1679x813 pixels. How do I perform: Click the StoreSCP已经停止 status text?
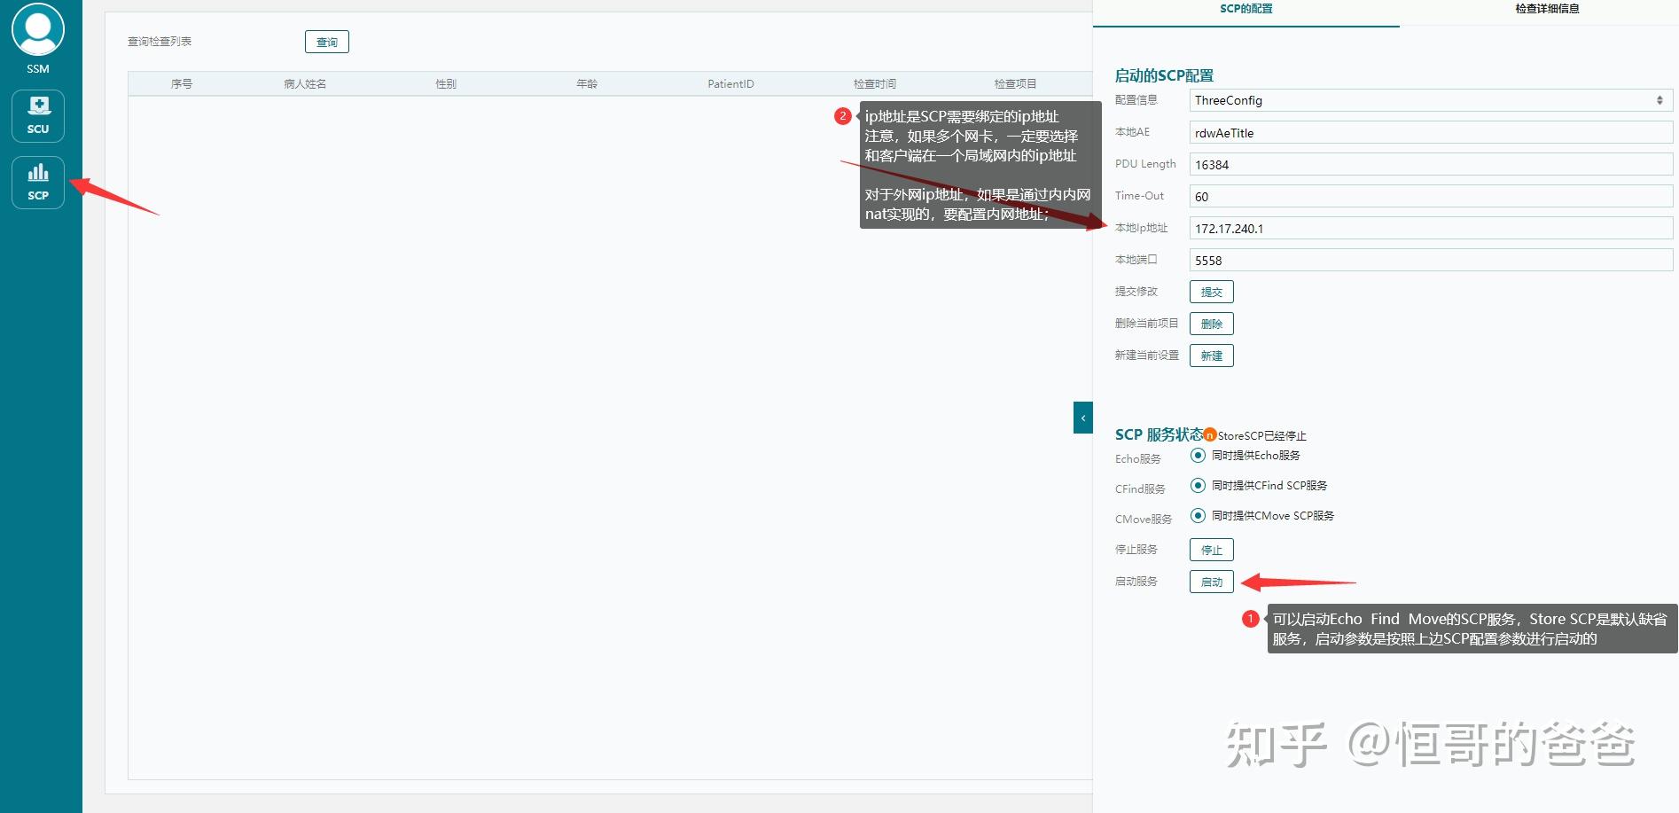1262,436
